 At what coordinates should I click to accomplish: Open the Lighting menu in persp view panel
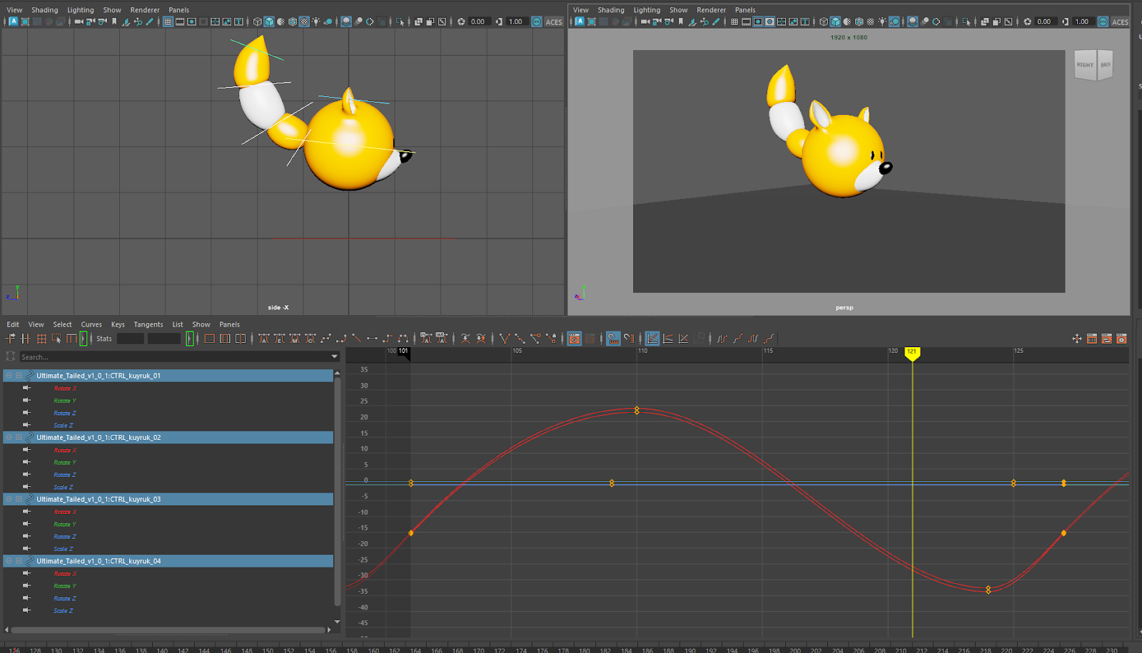647,10
